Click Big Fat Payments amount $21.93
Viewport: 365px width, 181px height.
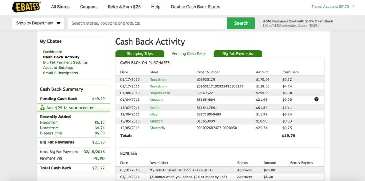pos(98,142)
